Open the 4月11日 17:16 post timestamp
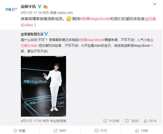Image resolution: width=163 pixels, height=134 pixels. pyautogui.click(x=31, y=13)
